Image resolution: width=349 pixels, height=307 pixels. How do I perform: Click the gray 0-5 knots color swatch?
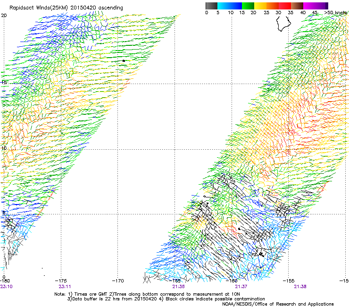point(211,6)
